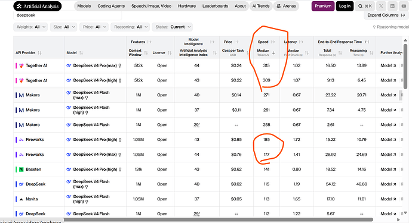Open the Artificial Analysis home logo

pos(37,7)
